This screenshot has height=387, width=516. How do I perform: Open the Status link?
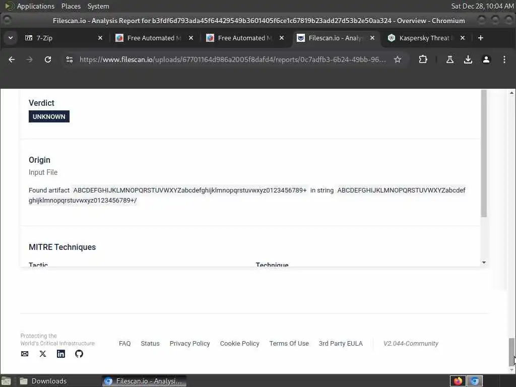(x=150, y=344)
